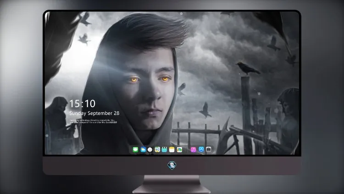The width and height of the screenshot is (344, 194).
Task: Click the webcam dot atop the screen
Action: click(181, 14)
